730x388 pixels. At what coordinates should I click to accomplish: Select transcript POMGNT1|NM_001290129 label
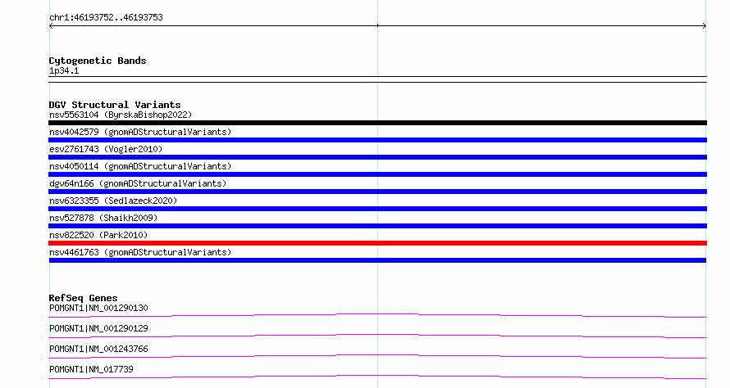click(98, 328)
